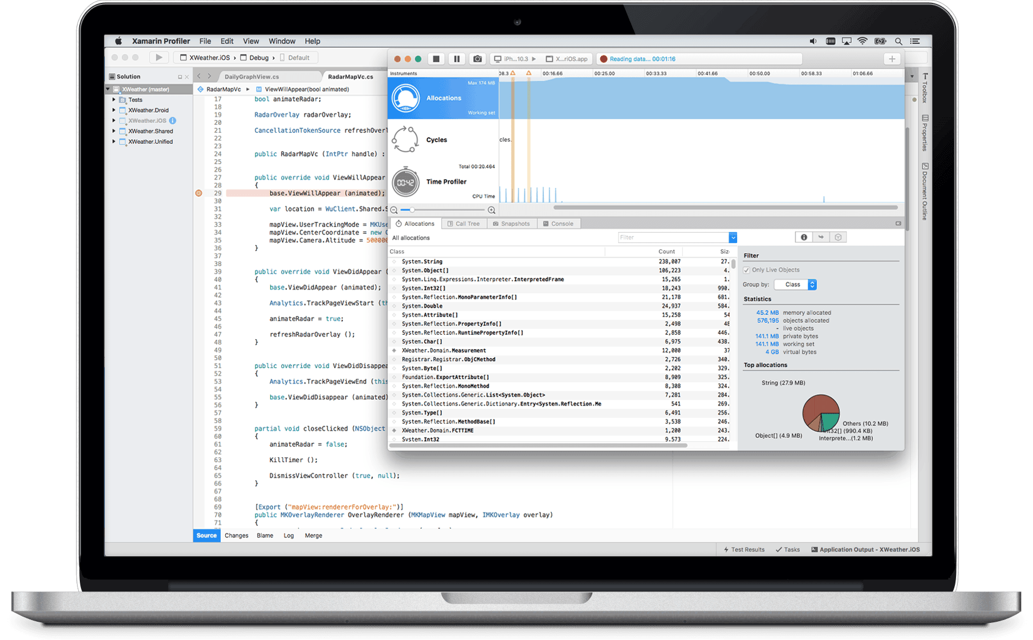Expand the XWeather.Droid project node
Viewport: 1033px width, 640px height.
tap(114, 110)
